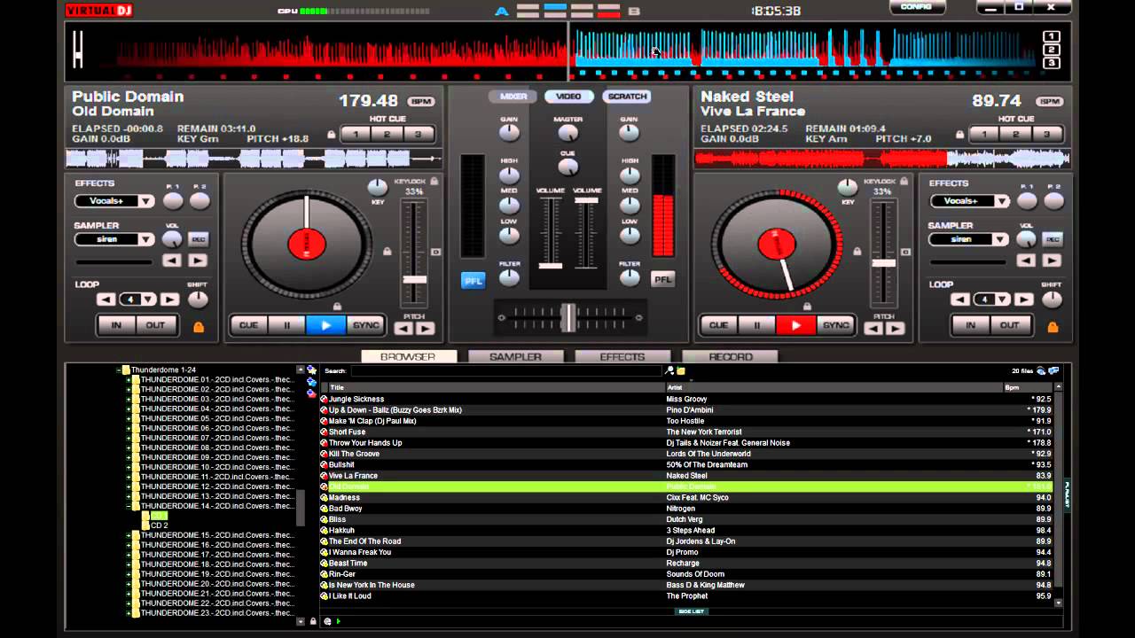Halve the left deck loop with the left arrow
The image size is (1135, 638).
[x=106, y=300]
